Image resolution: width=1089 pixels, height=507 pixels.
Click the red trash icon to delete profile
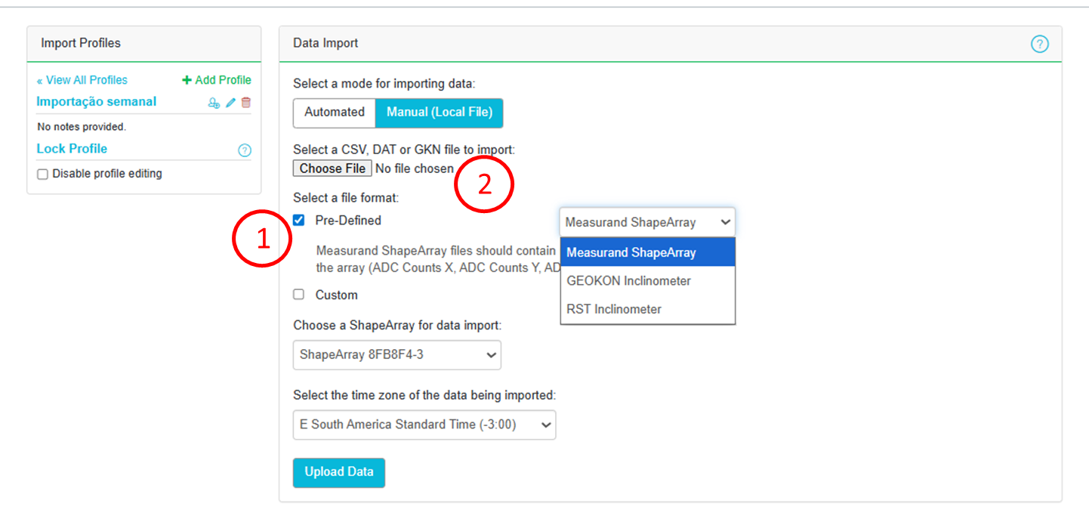(x=246, y=103)
